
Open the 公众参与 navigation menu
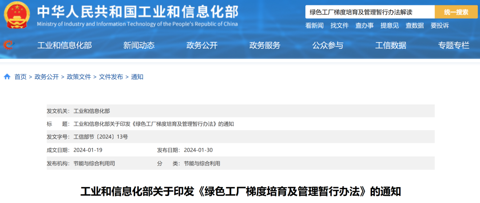(328, 45)
